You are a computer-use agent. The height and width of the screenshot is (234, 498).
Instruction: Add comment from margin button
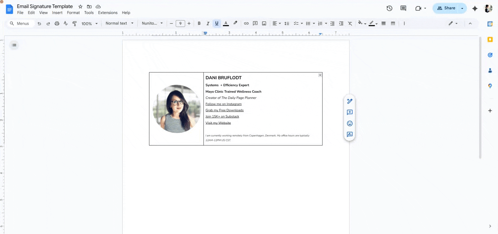350,112
